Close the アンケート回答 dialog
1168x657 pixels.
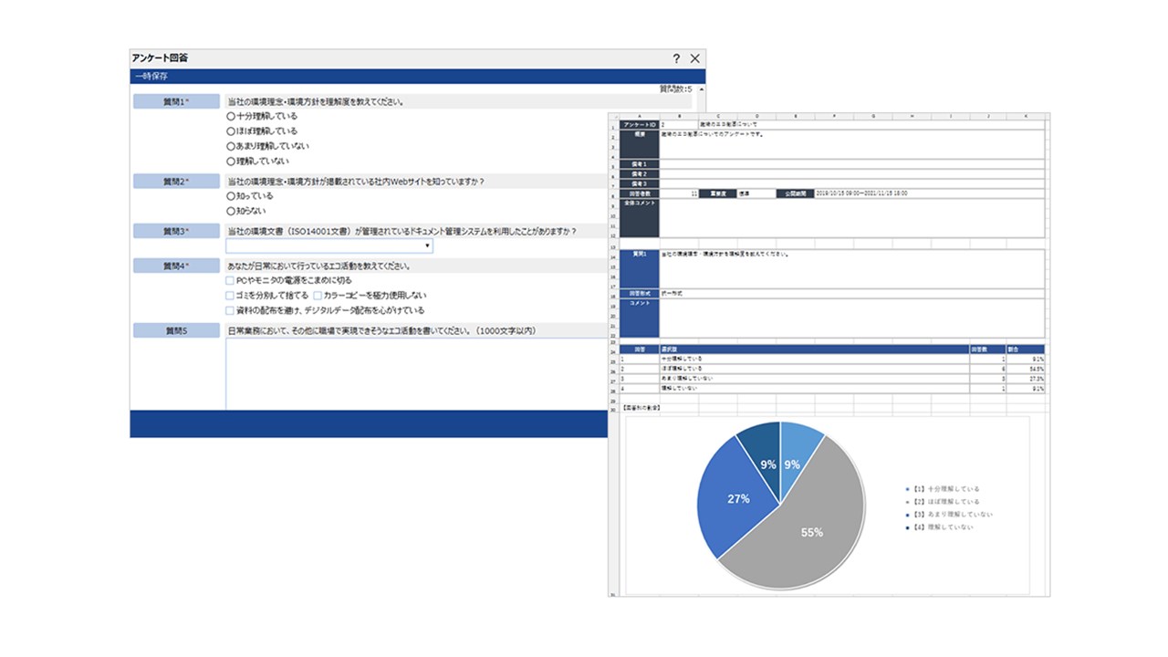point(695,58)
